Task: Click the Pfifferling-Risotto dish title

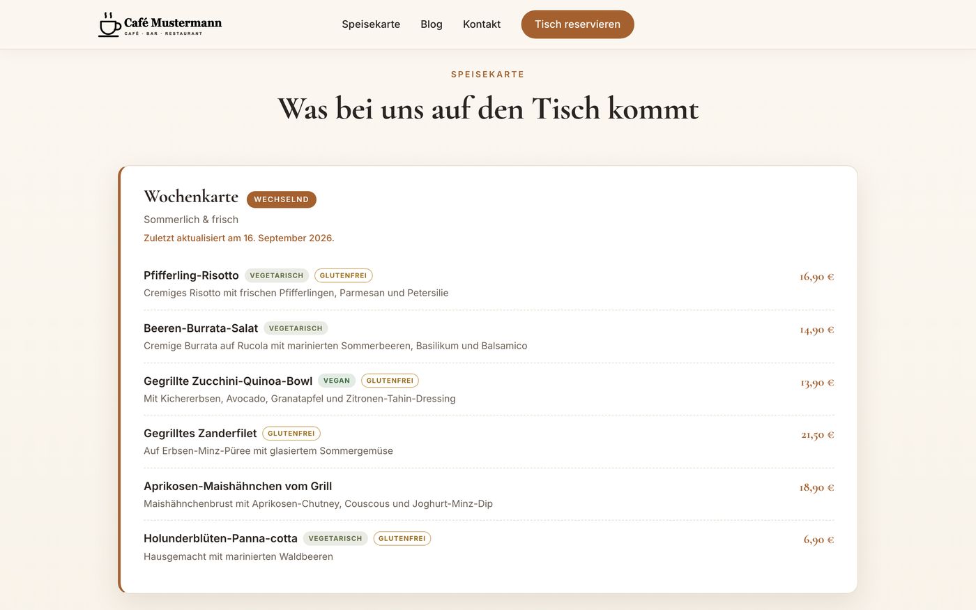Action: tap(191, 275)
